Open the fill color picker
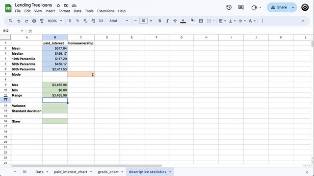The width and height of the screenshot is (314, 176). click(193, 21)
